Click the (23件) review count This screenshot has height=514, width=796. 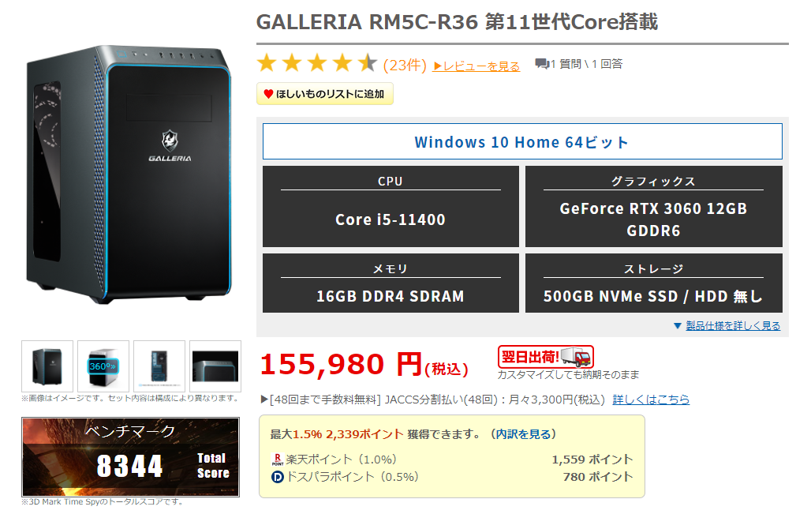[x=405, y=65]
